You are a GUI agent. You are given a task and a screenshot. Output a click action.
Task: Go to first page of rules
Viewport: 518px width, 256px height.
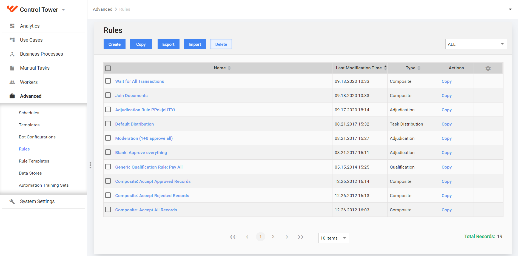[233, 237]
